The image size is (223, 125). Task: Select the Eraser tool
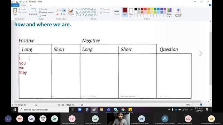coord(57,15)
